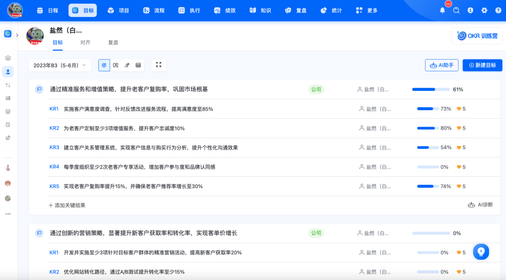
Task: Click the search magnifier icon
Action: click(456, 11)
